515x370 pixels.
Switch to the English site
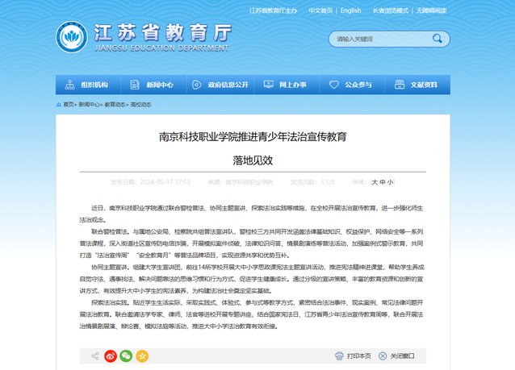coord(350,10)
